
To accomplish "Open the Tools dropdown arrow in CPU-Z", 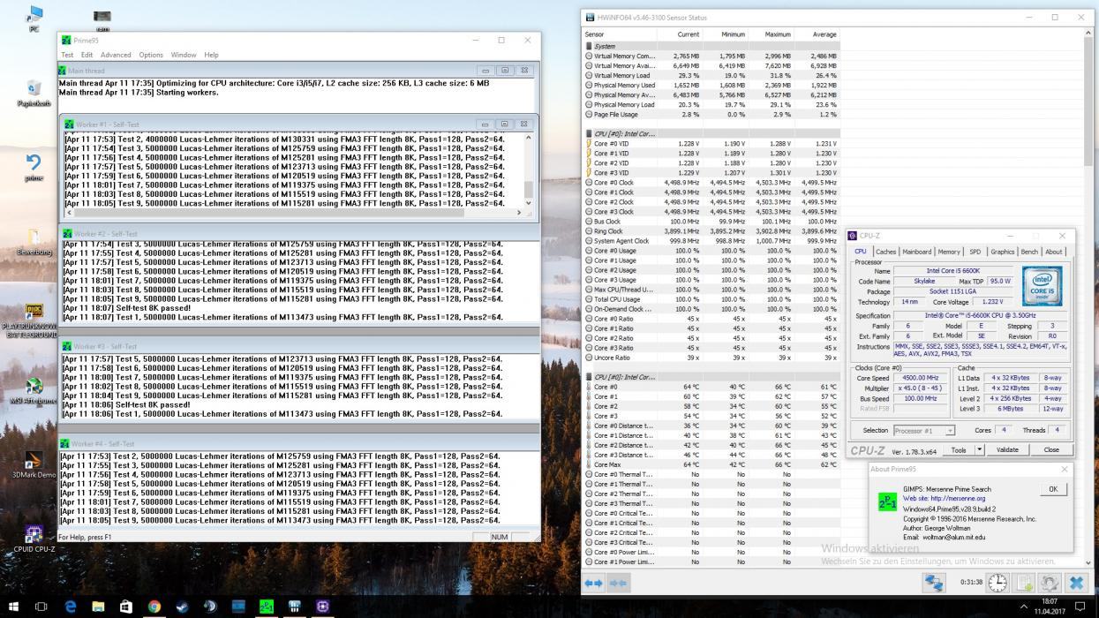I will click(979, 449).
